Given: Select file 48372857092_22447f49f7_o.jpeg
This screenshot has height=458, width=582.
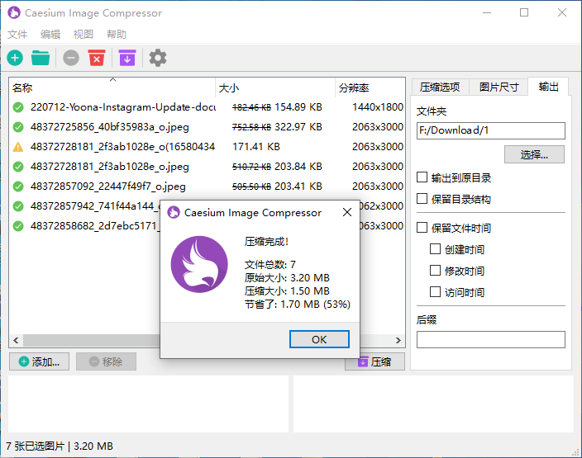Looking at the screenshot, I should point(108,187).
